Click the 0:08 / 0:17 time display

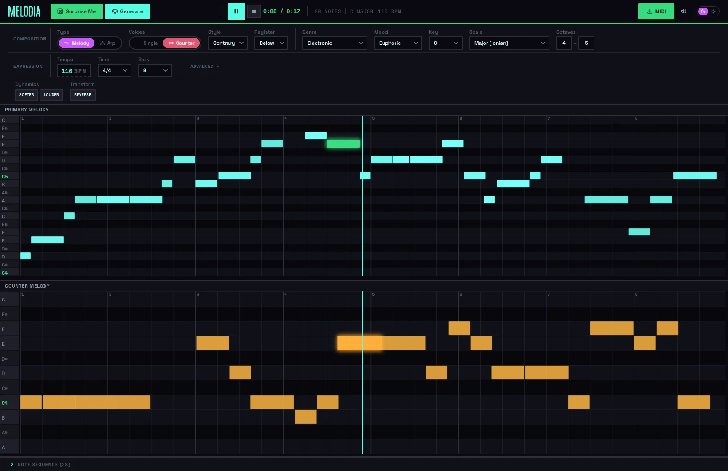pos(281,11)
